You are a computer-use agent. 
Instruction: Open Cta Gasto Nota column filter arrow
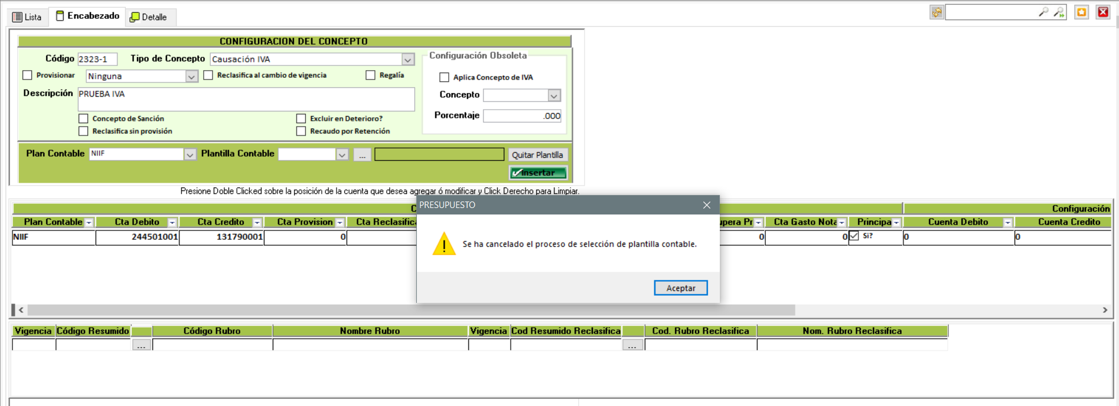point(842,223)
